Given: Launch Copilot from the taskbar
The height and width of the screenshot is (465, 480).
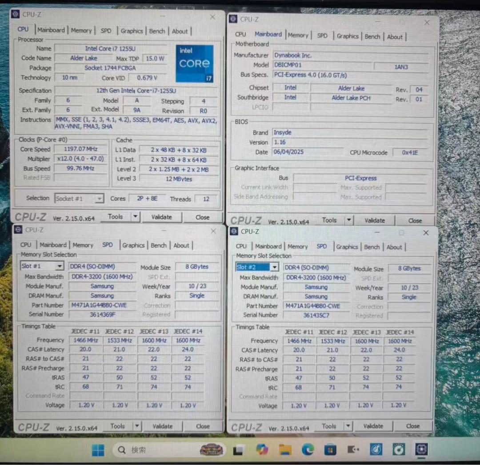Looking at the screenshot, I should tap(262, 449).
